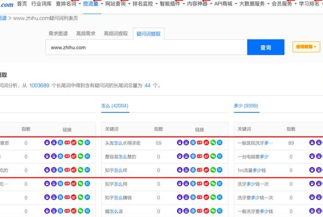Select the 疑问词提取 tab
This screenshot has width=323, height=217.
tap(149, 34)
